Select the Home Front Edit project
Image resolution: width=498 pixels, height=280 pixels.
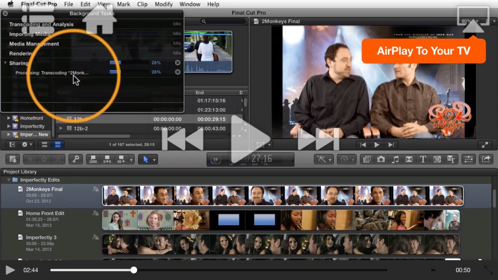[45, 213]
